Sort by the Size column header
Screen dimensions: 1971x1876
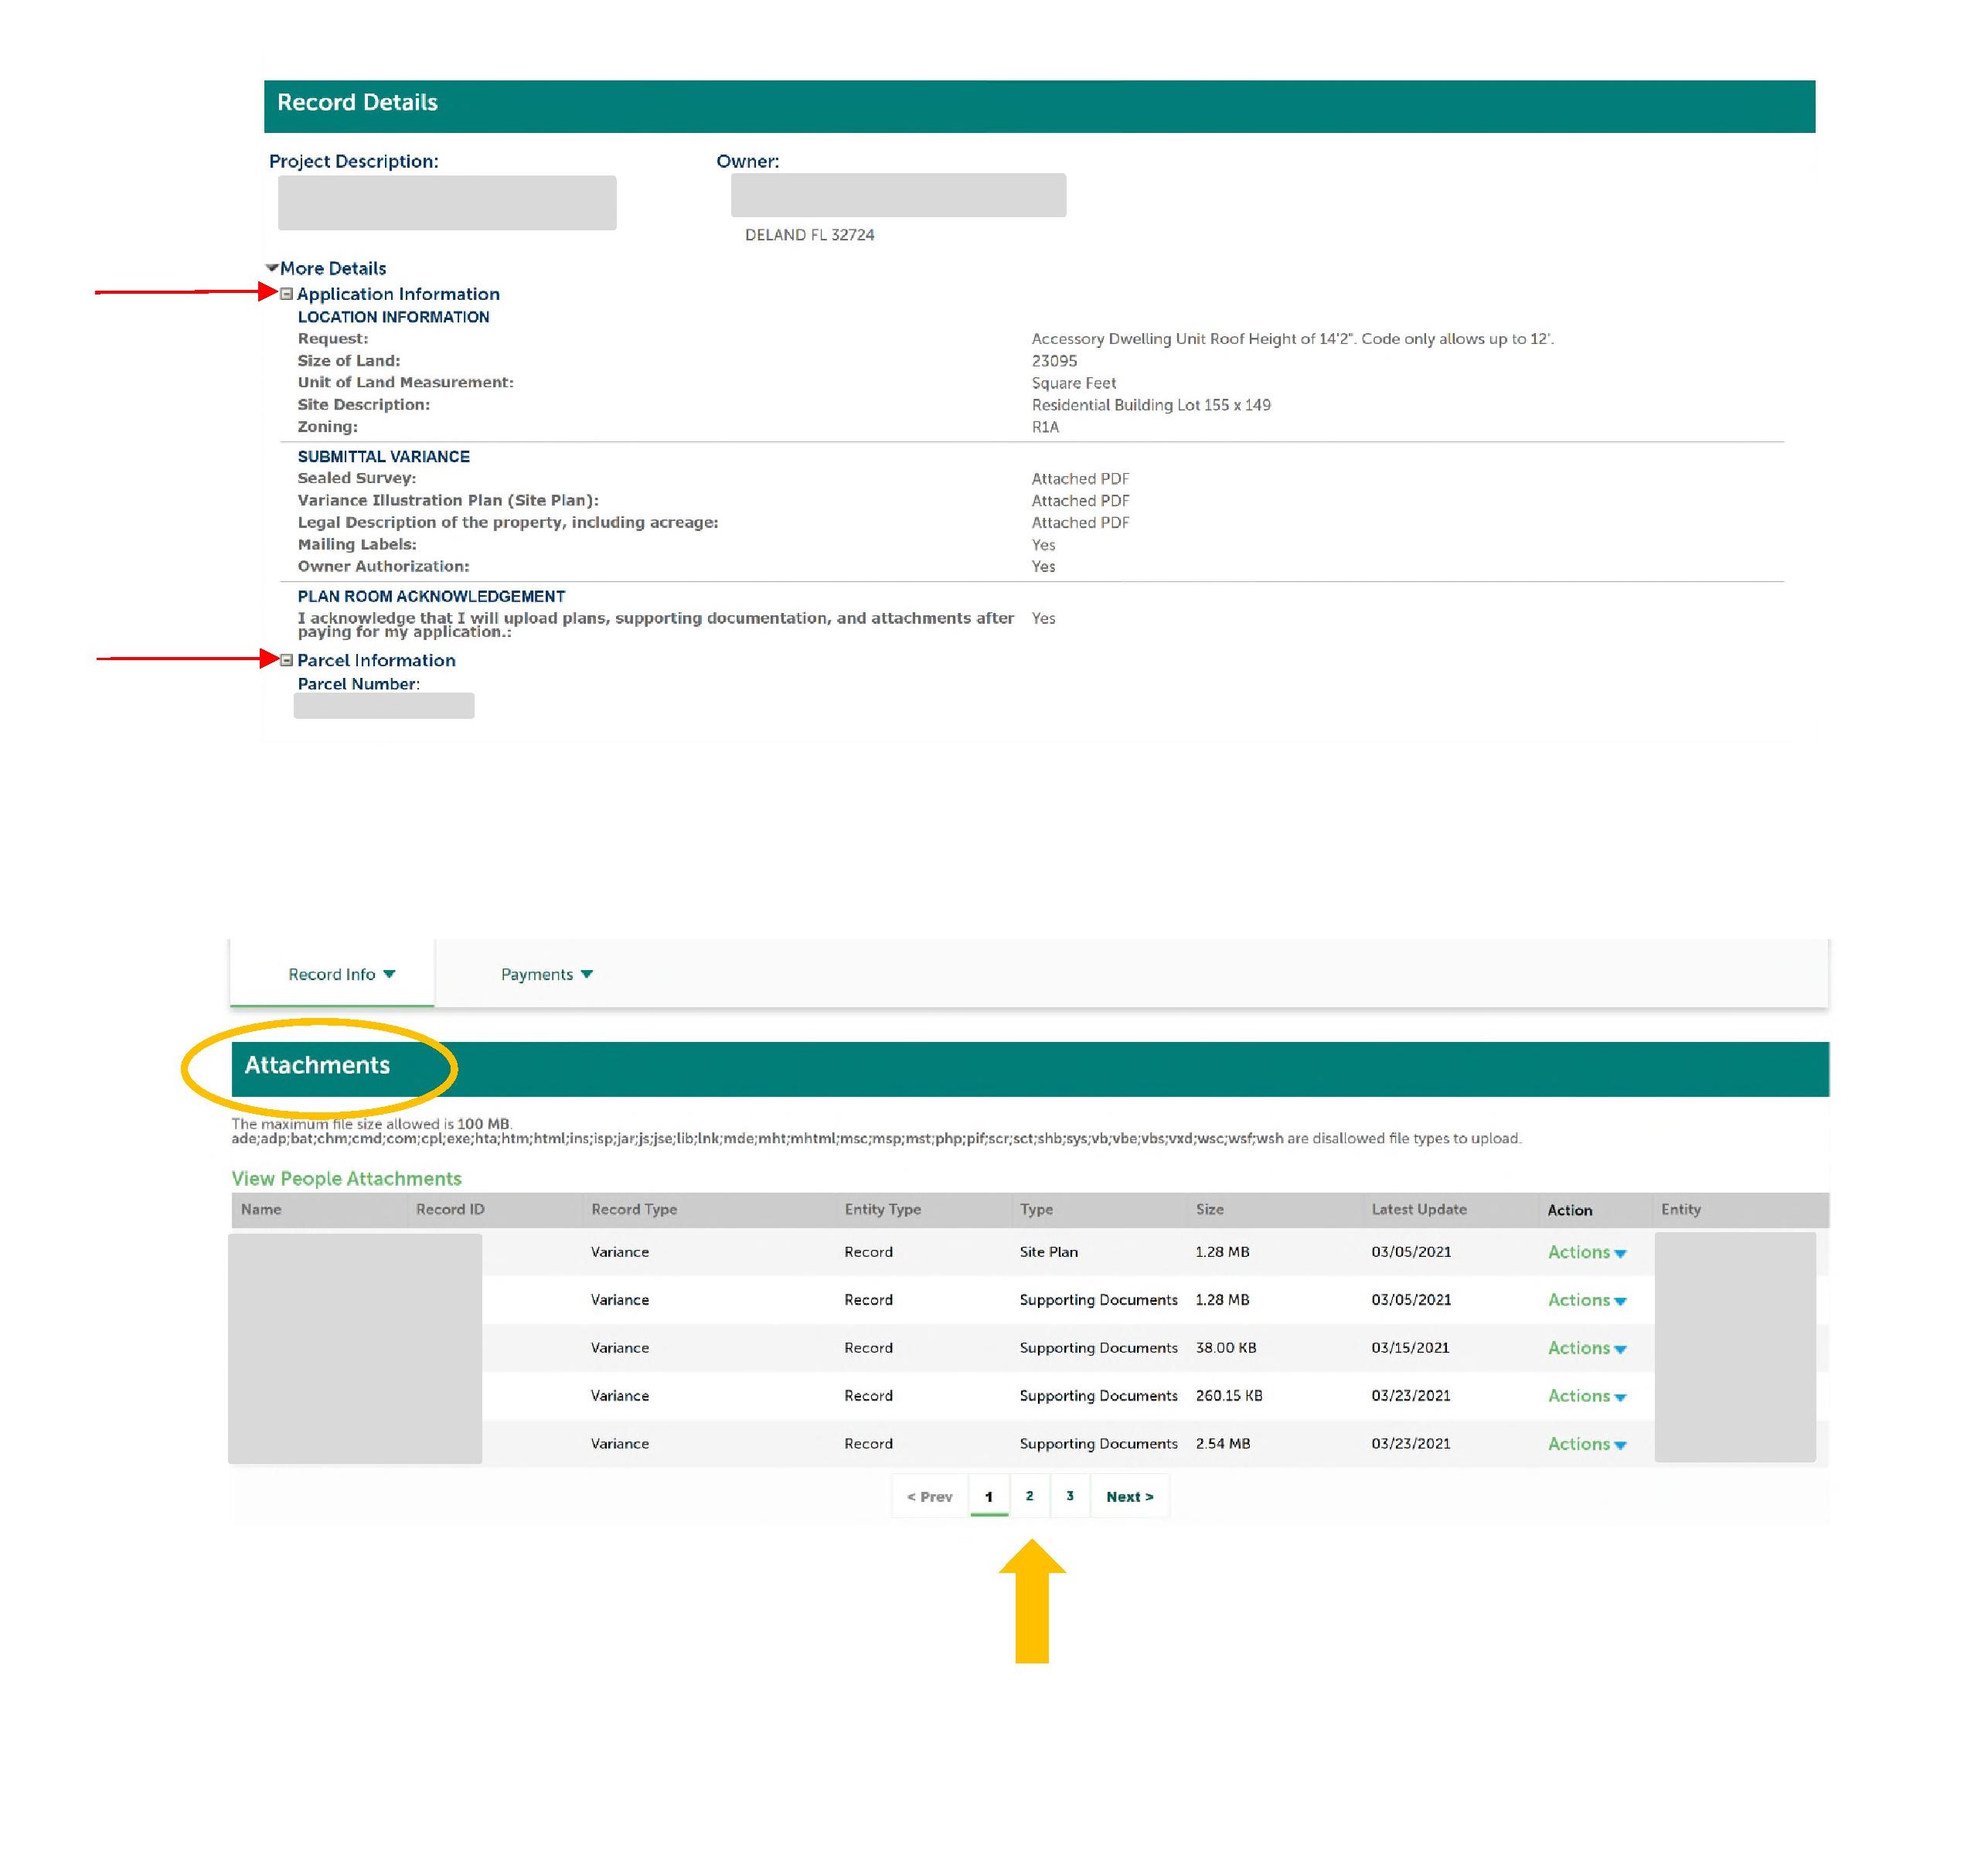tap(1209, 1209)
